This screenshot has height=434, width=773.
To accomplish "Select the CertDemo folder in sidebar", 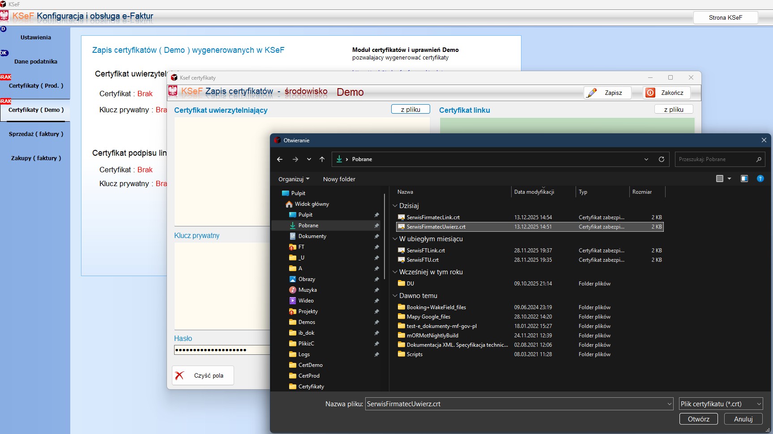I will 310,365.
